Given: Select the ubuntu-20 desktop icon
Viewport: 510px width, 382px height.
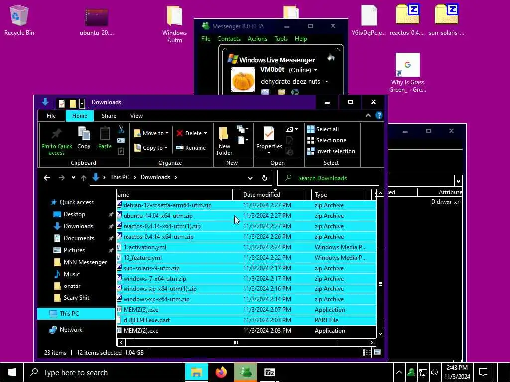Looking at the screenshot, I should pyautogui.click(x=97, y=22).
